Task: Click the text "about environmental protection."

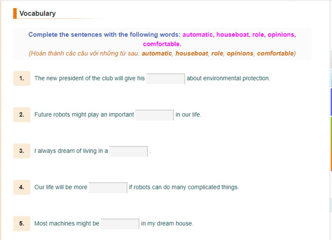Action: coord(228,78)
